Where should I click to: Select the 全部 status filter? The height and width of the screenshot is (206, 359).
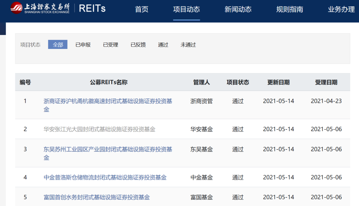pyautogui.click(x=58, y=45)
